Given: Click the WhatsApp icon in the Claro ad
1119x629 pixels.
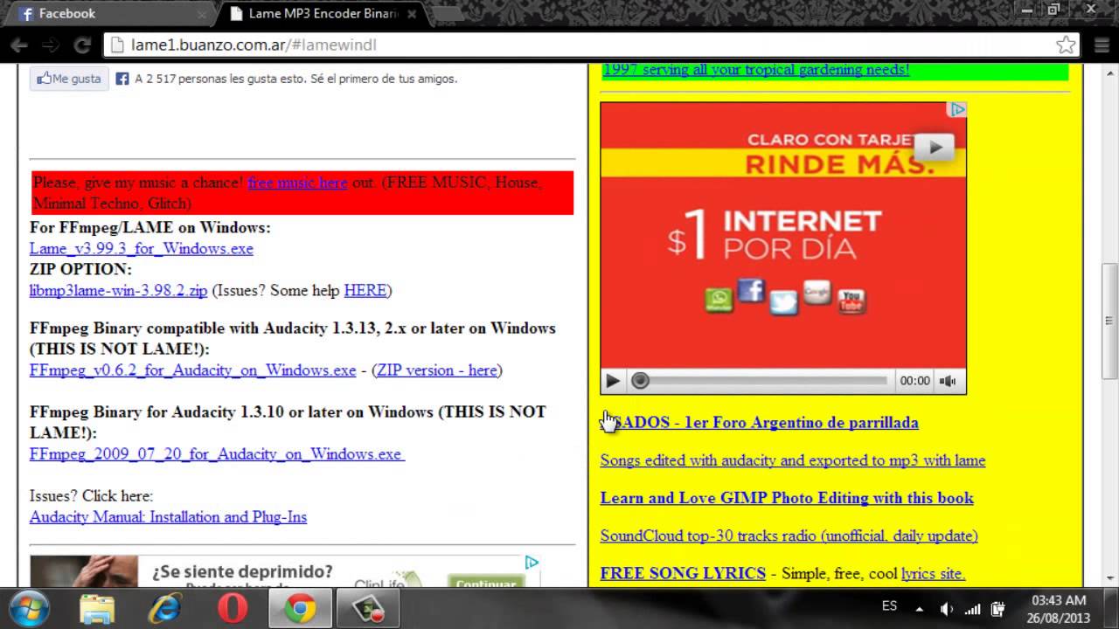Looking at the screenshot, I should click(719, 301).
